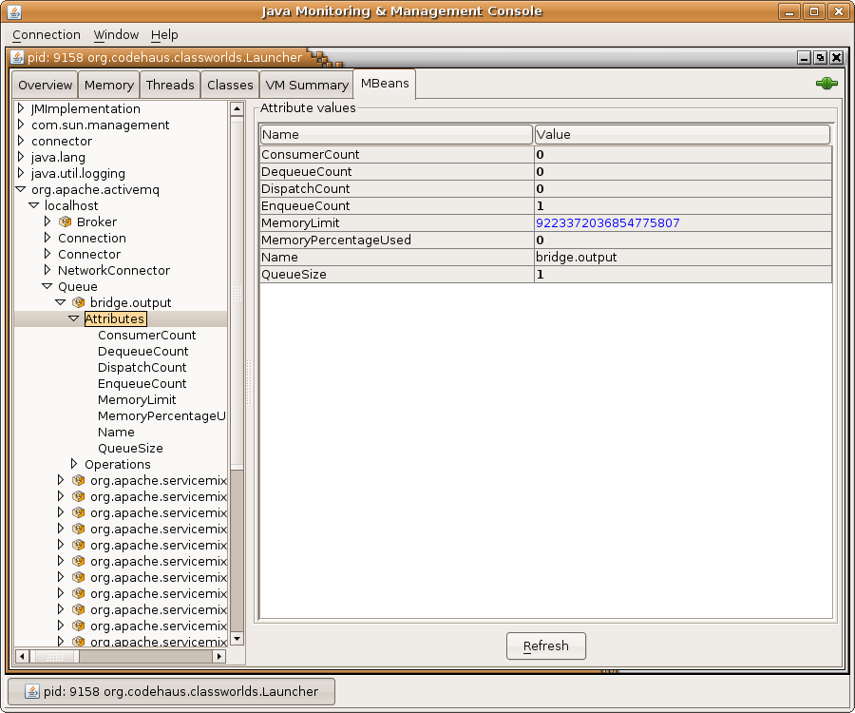Select MemoryLimit in the tree

tap(137, 400)
